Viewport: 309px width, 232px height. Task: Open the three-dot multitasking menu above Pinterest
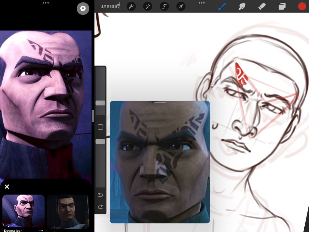coord(45,3)
